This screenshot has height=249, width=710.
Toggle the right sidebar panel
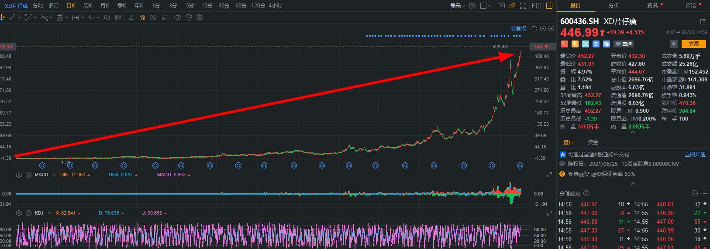[x=549, y=6]
